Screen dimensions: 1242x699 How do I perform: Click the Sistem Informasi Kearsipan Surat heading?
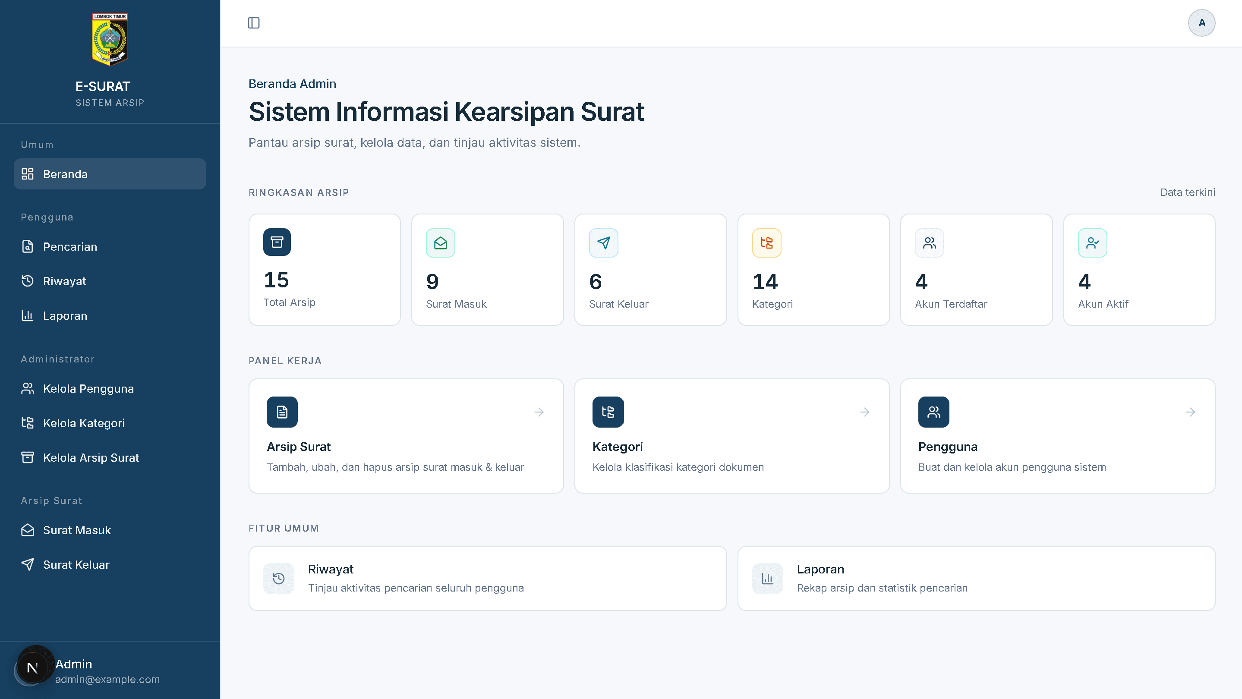[x=446, y=112]
